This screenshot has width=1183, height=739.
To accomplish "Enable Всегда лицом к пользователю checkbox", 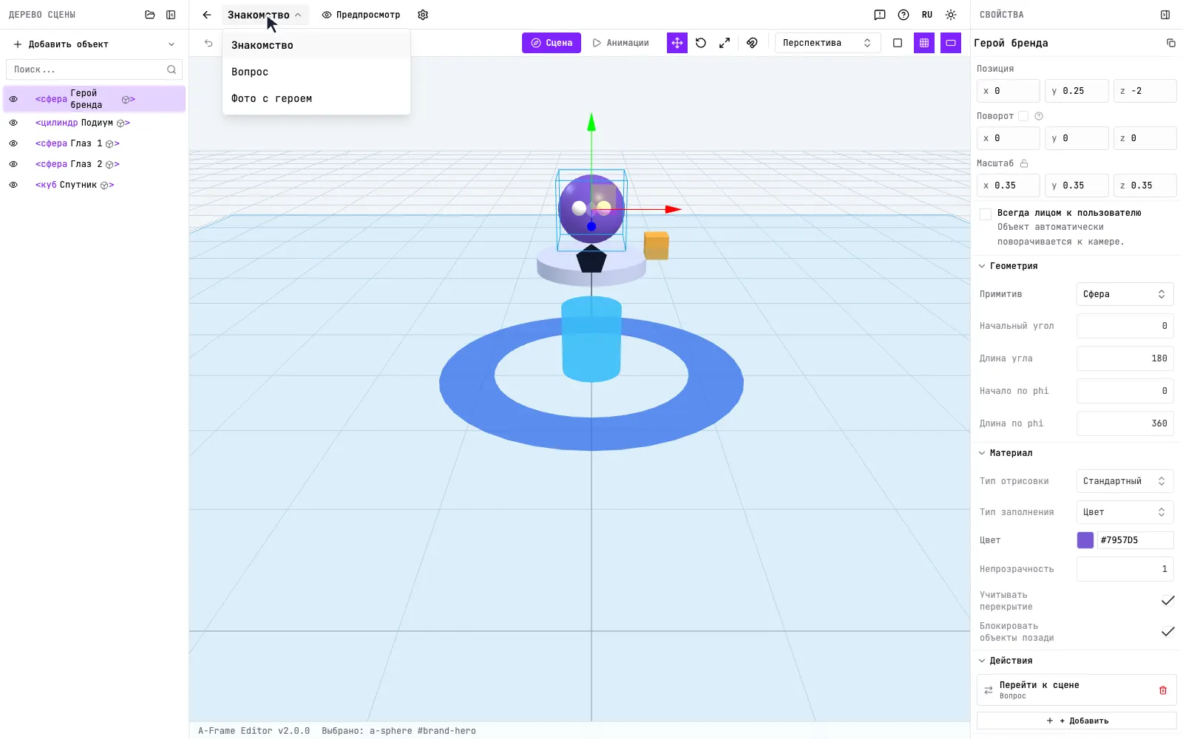I will pyautogui.click(x=986, y=214).
